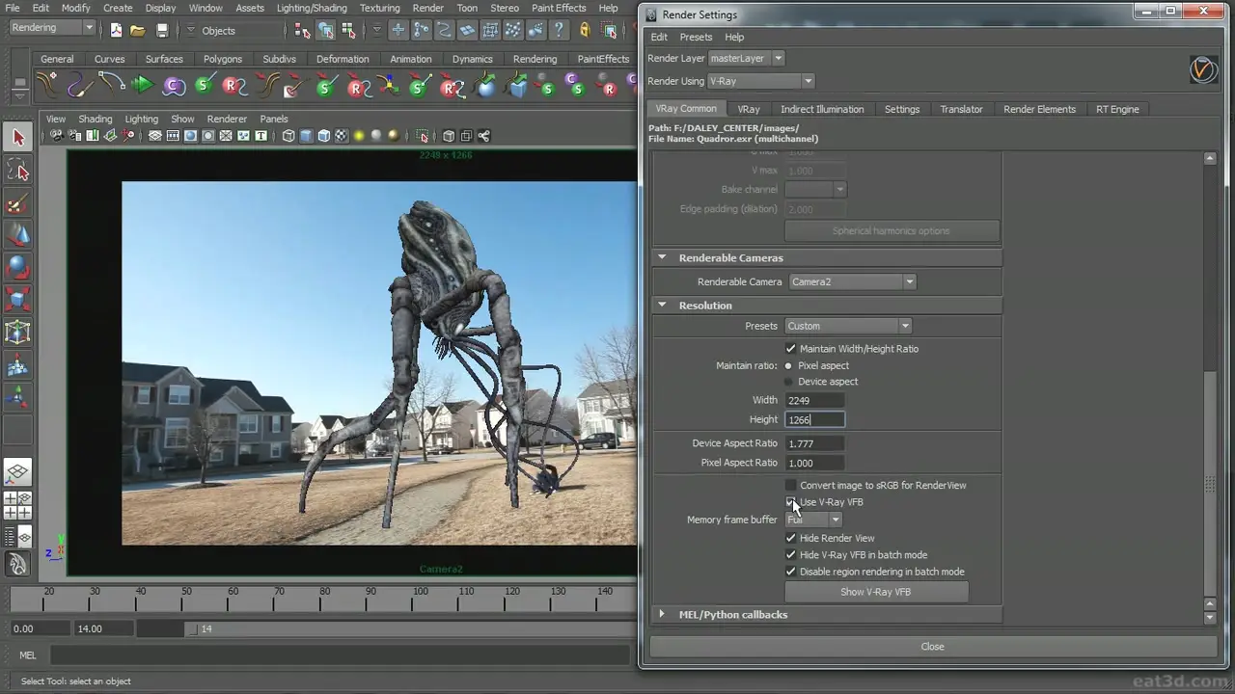Click the pencil curve tool shelf icon
The width and height of the screenshot is (1235, 694).
point(80,86)
